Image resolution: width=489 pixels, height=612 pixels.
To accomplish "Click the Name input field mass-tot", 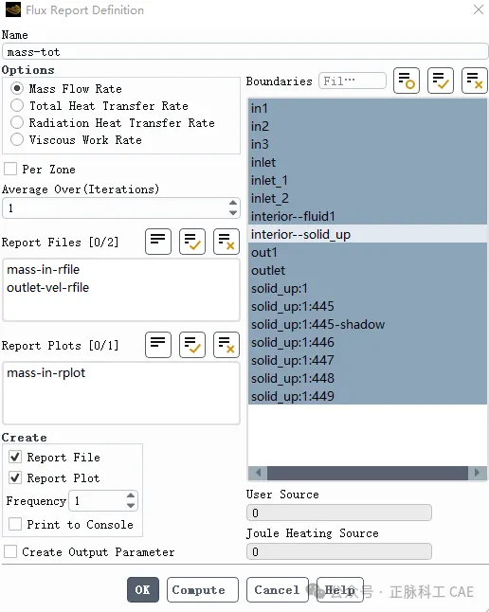I will [x=244, y=51].
